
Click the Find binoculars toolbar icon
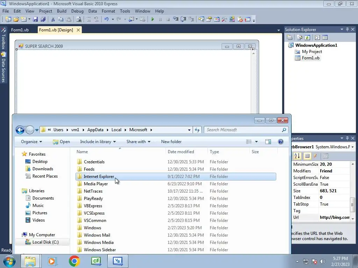pyautogui.click(x=79, y=20)
